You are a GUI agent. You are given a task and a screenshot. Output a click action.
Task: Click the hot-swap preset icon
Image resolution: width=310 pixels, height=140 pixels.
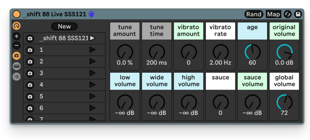(x=288, y=14)
